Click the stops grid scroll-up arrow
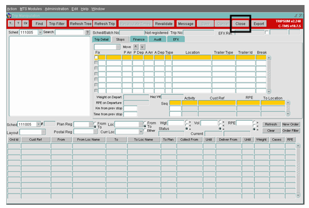 [x=269, y=58]
